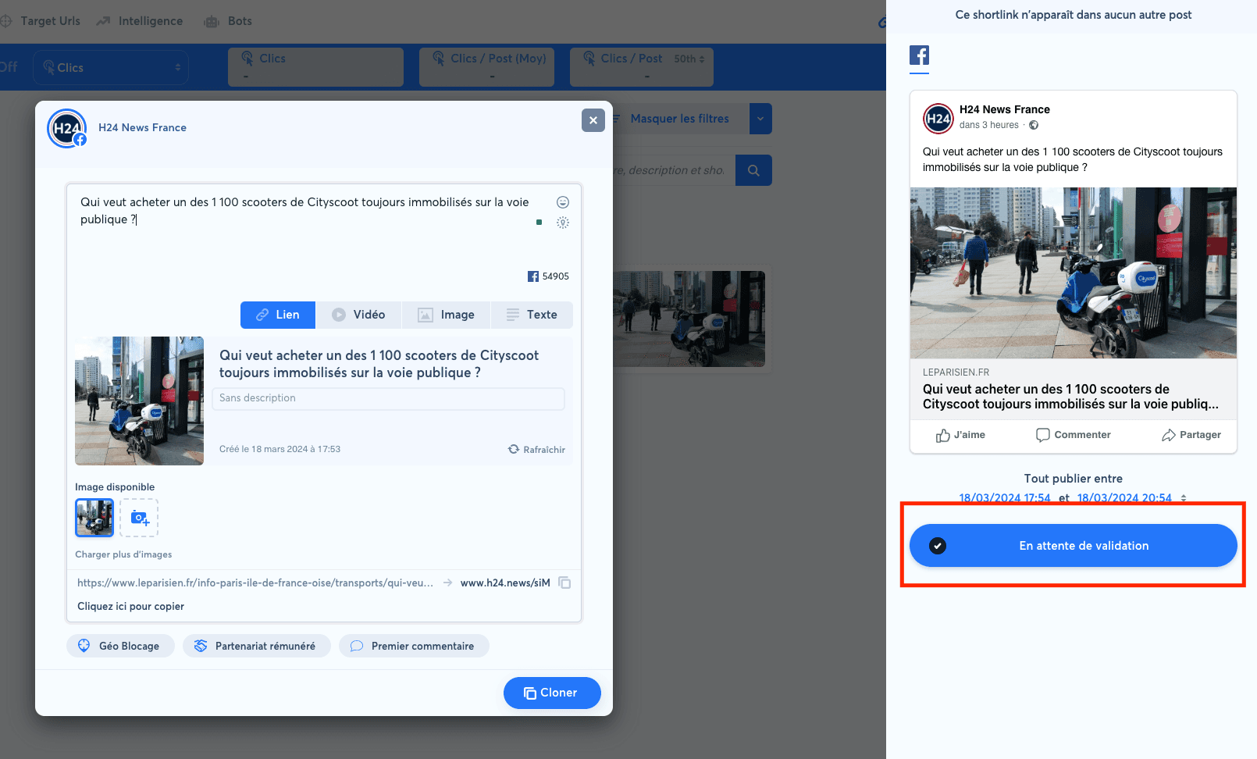Image resolution: width=1257 pixels, height=759 pixels.
Task: Click the 'Clics / Post (Moy)' stat card
Action: click(x=486, y=67)
